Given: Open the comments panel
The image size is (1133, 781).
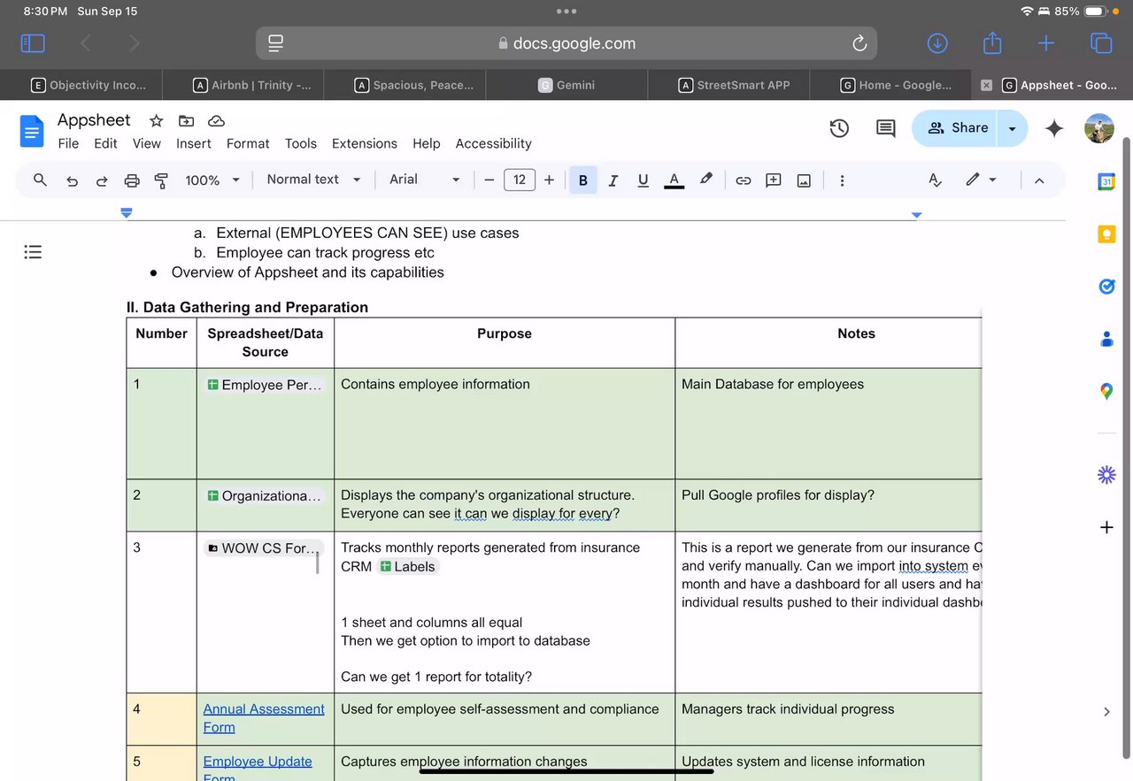Looking at the screenshot, I should pos(885,128).
